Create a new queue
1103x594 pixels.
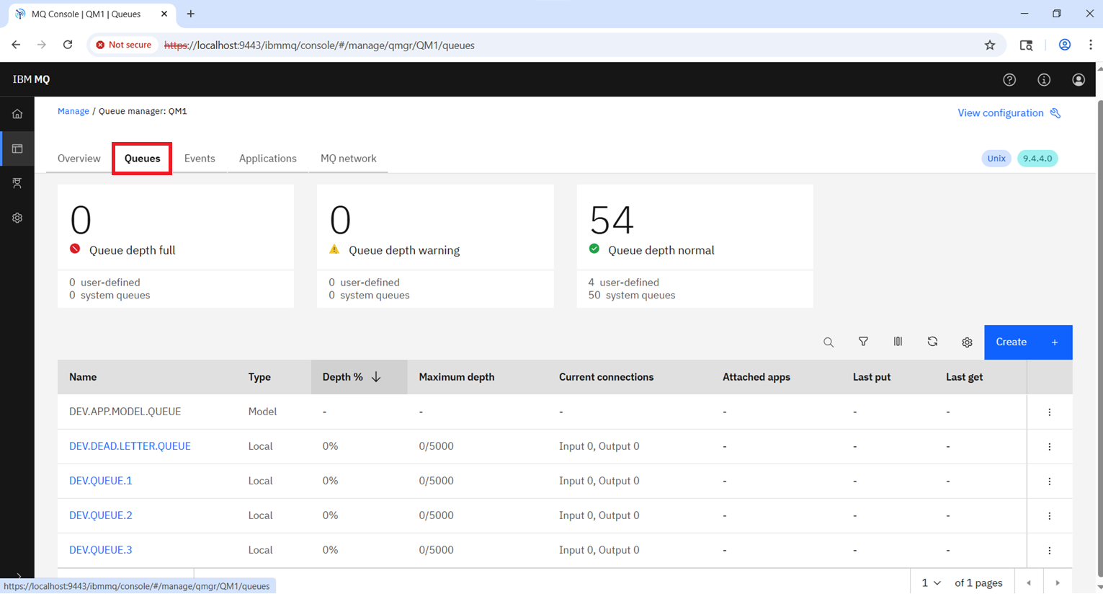1028,342
